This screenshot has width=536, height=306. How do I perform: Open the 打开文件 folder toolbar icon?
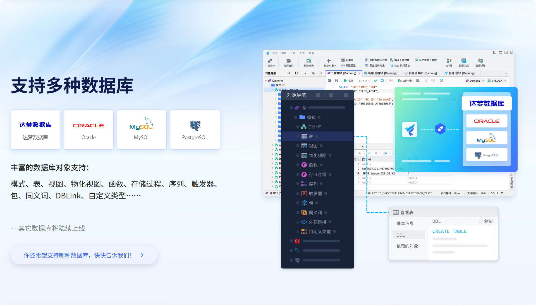289,61
